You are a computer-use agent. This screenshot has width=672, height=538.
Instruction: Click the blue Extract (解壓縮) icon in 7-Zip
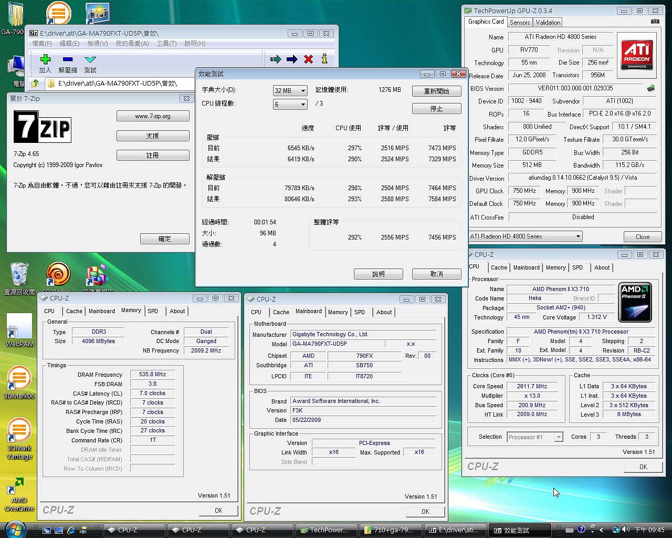click(x=67, y=59)
